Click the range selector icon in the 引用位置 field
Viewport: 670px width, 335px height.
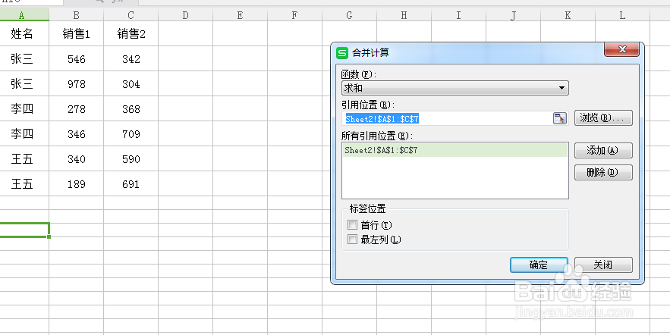(560, 117)
